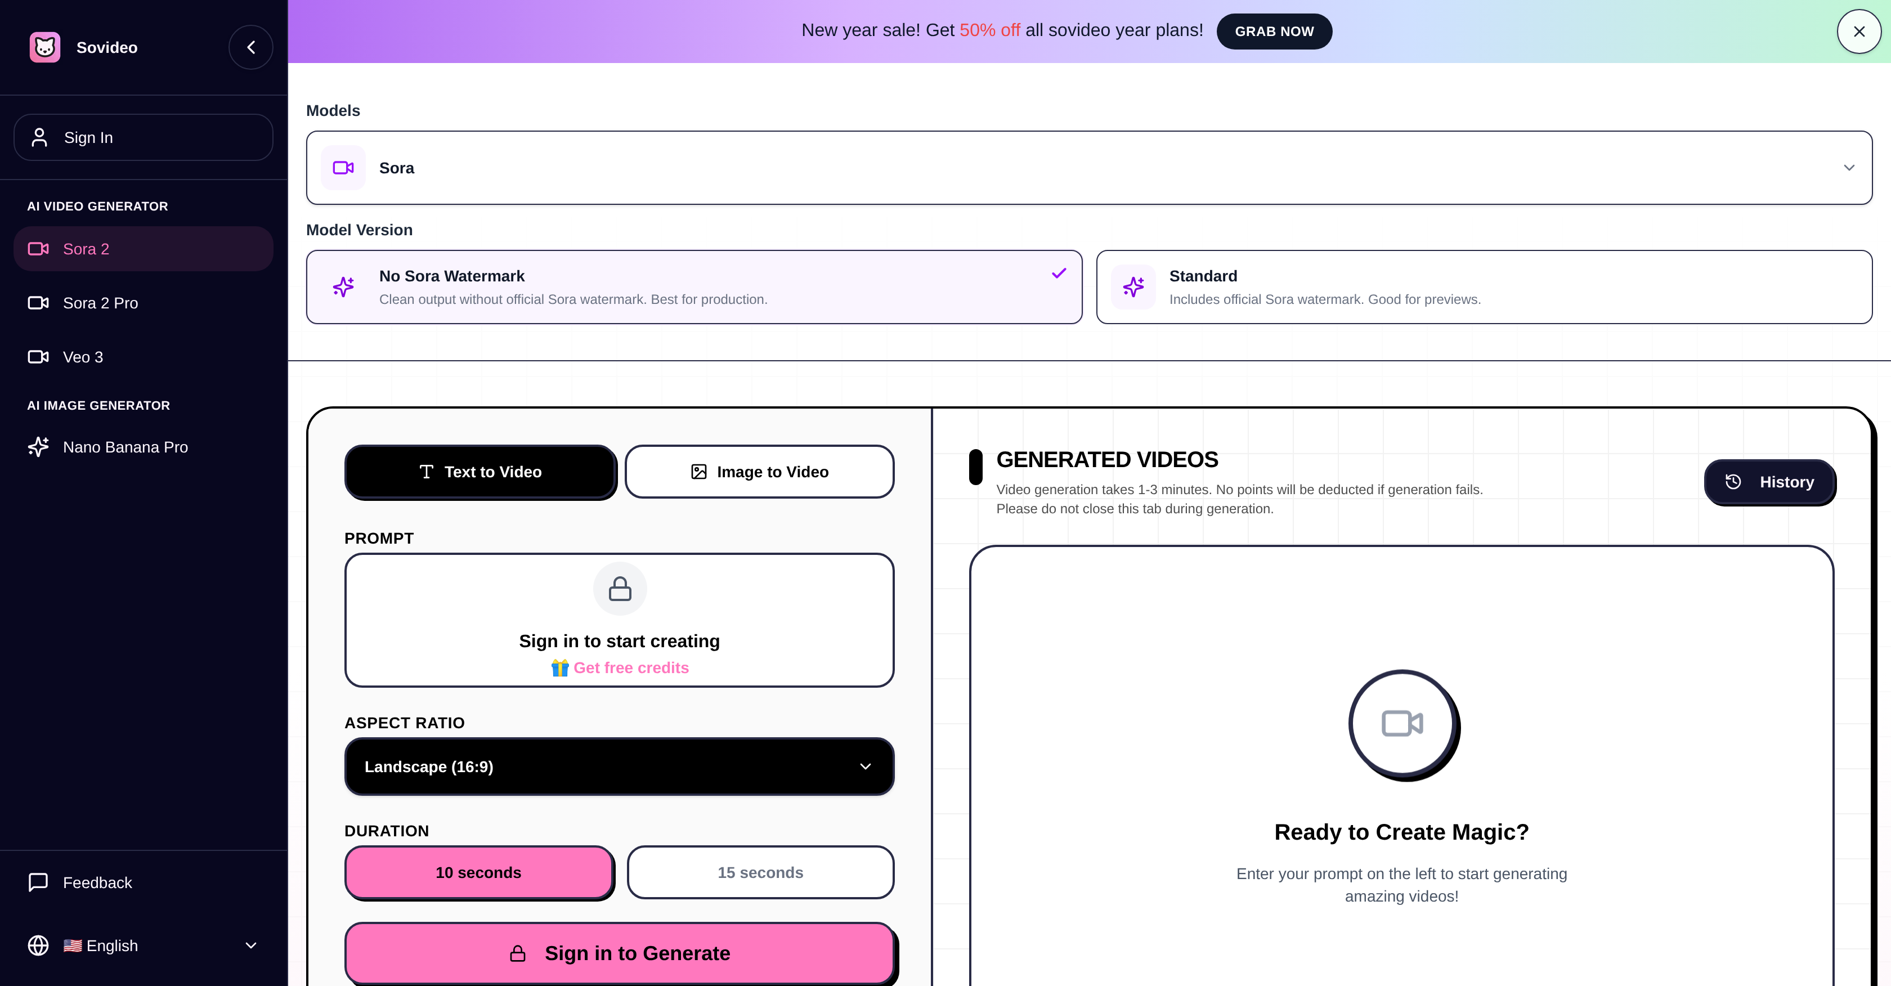
Task: Click sparkle icon on Standard version card
Action: 1133,287
